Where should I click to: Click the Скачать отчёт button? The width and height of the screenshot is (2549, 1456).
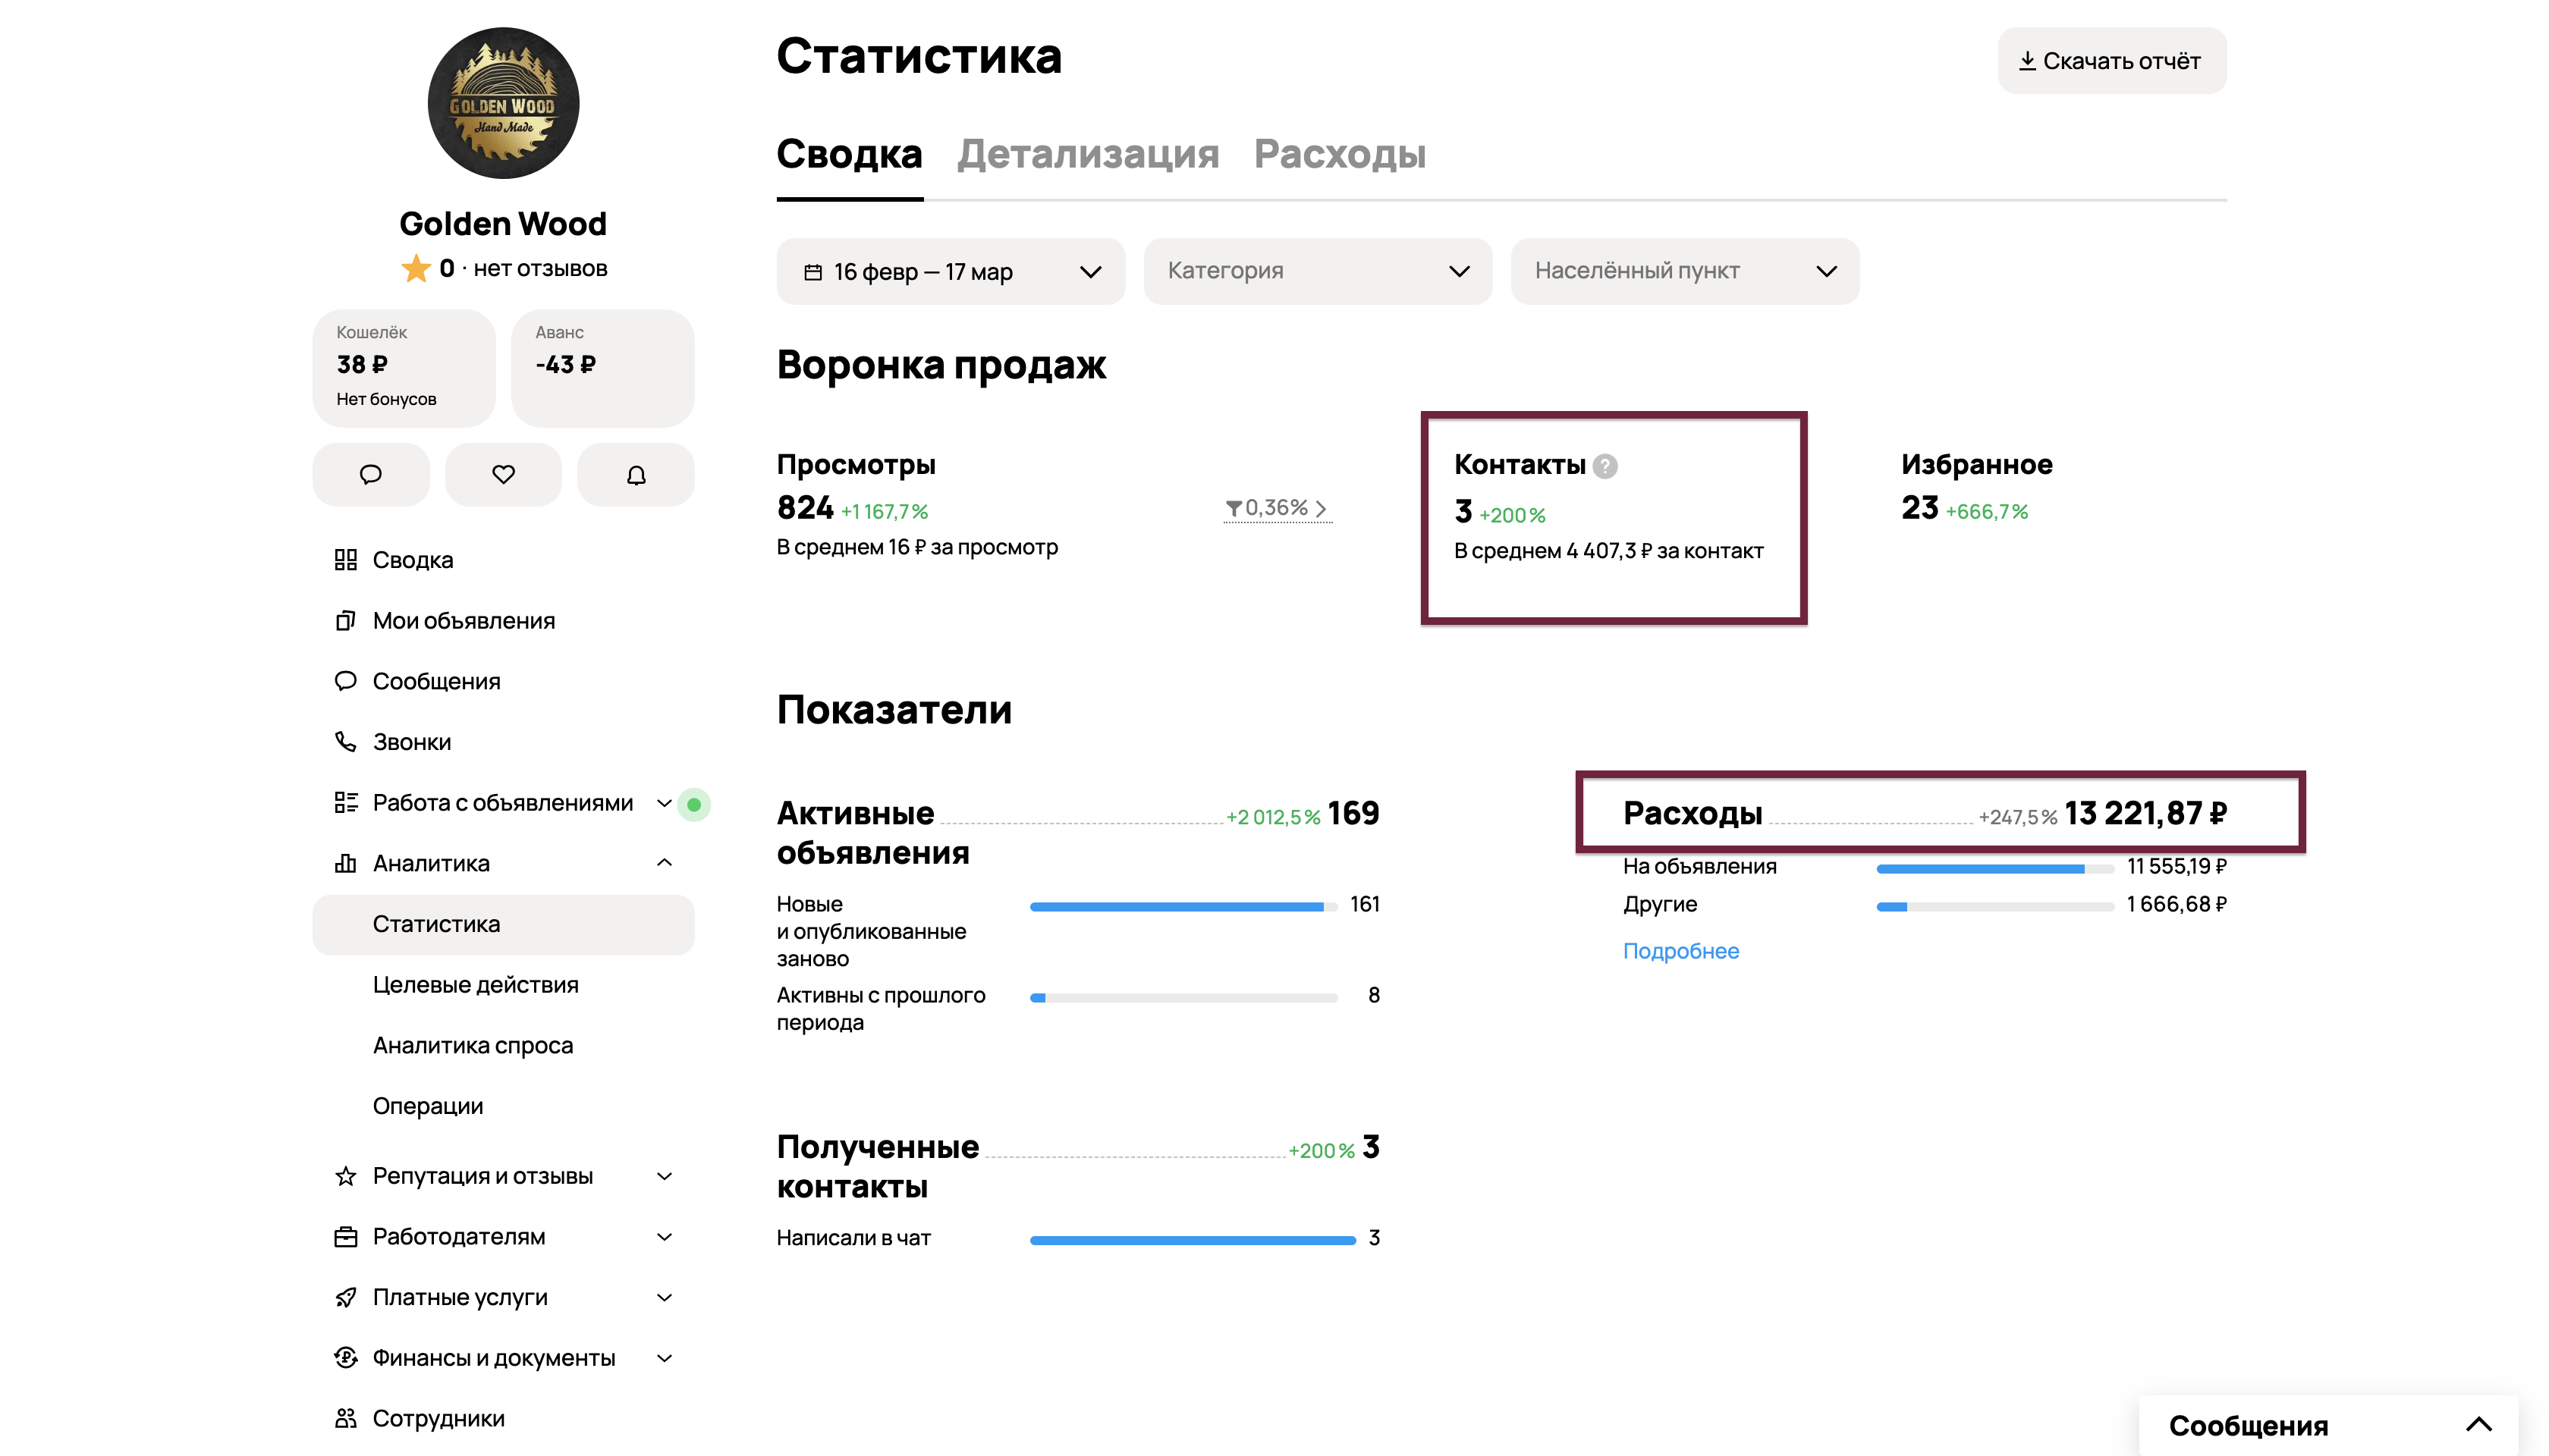coord(2112,60)
